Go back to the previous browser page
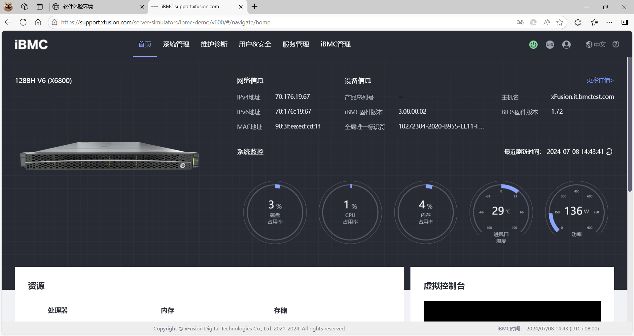Screen dimensions: 634x336 [8, 22]
